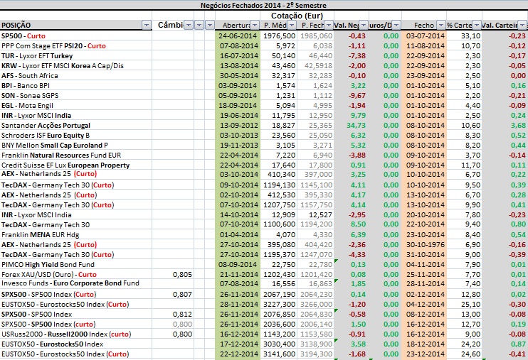Select the portfolio percentage 33,10
This screenshot has width=528, height=360.
point(465,36)
